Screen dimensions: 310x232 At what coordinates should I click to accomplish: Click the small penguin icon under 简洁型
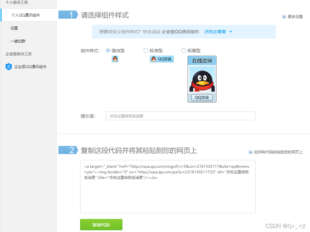[x=115, y=59]
